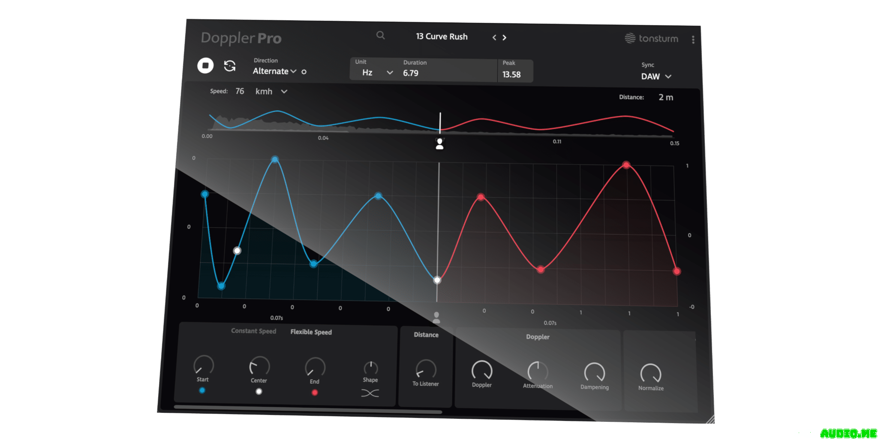Go to previous preset arrow
Image resolution: width=878 pixels, height=439 pixels.
pos(494,38)
